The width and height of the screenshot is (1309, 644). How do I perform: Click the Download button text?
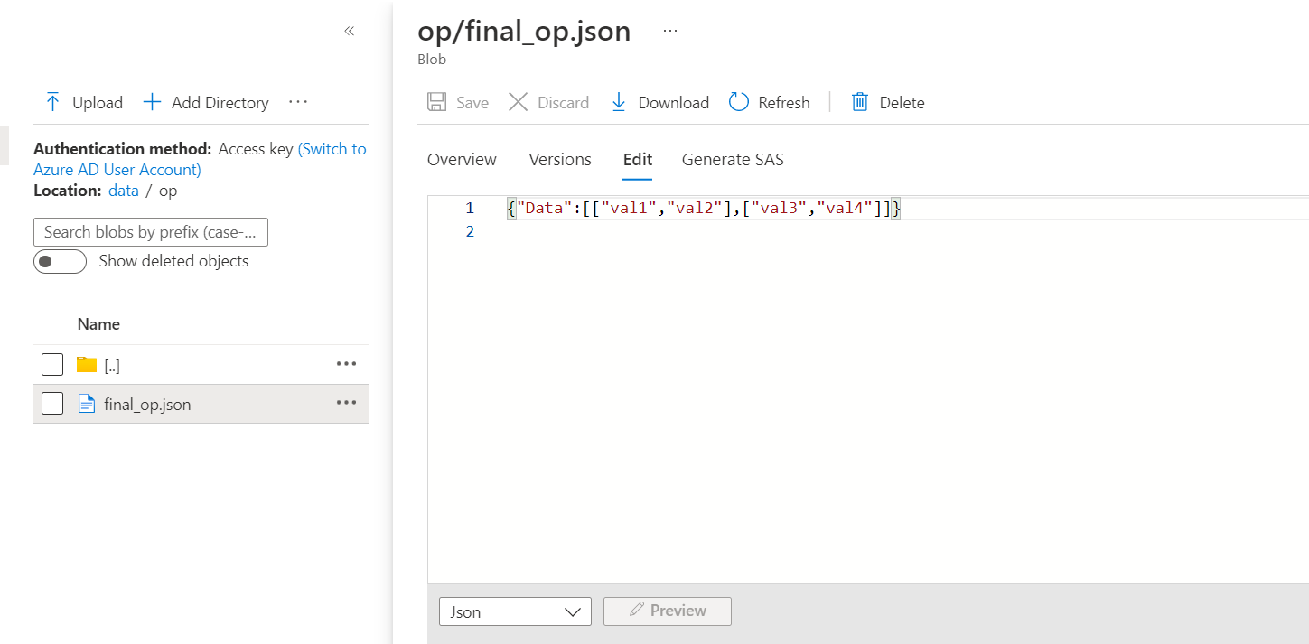click(x=674, y=103)
